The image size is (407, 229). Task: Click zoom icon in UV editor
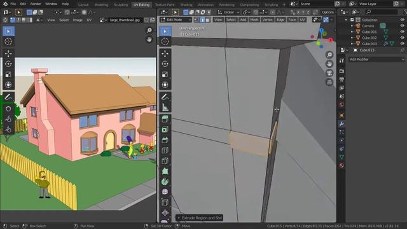point(149,31)
